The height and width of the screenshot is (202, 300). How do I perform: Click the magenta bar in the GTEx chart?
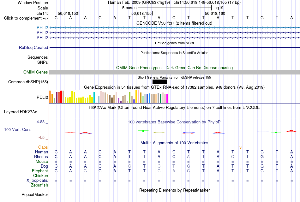point(167,99)
